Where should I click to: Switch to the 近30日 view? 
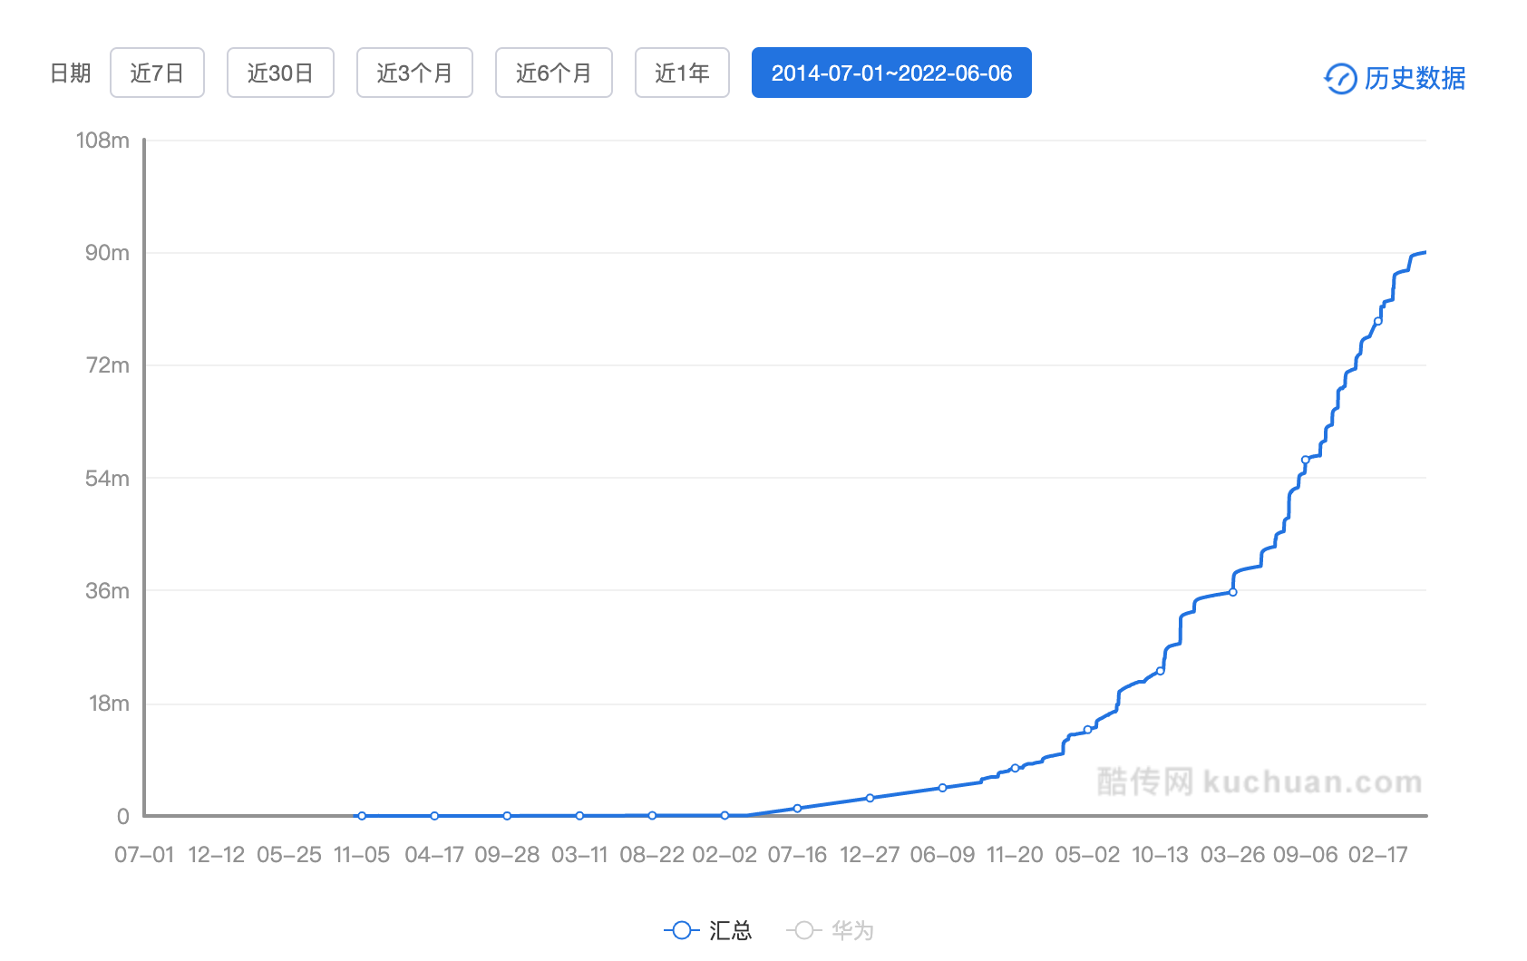(x=280, y=73)
